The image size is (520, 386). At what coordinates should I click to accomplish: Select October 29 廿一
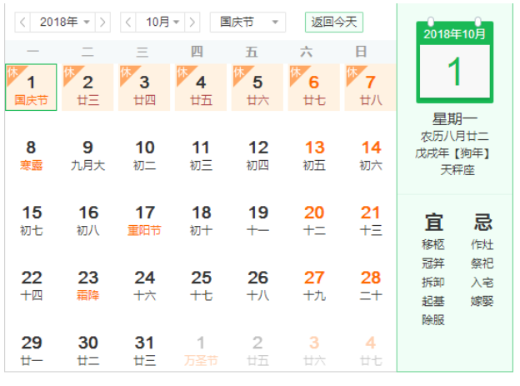tap(31, 350)
